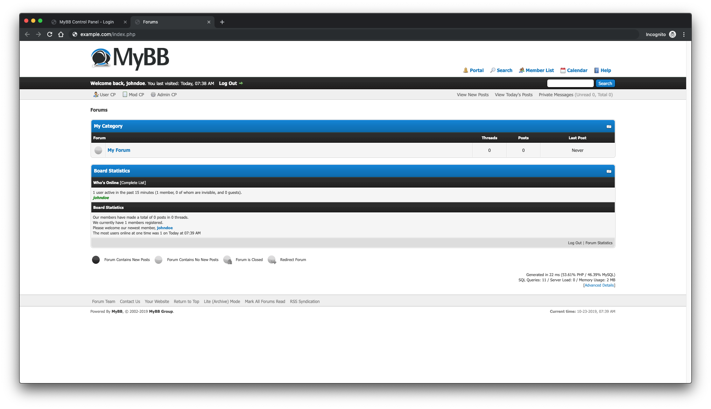Click the Calendar icon

(x=563, y=70)
